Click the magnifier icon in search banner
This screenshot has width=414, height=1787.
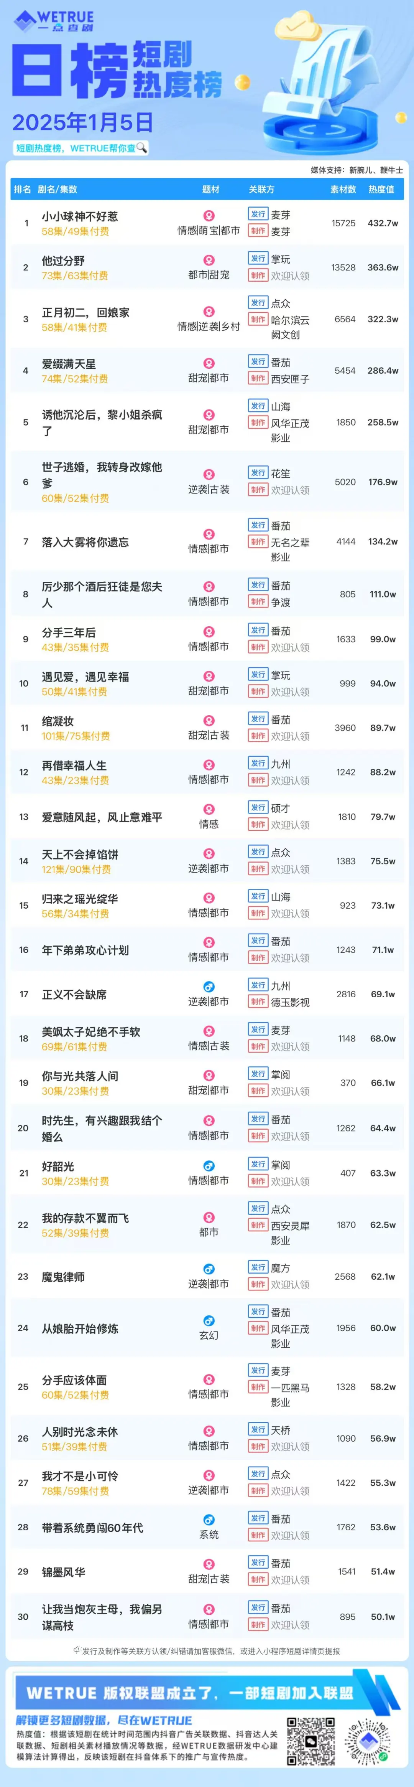141,148
